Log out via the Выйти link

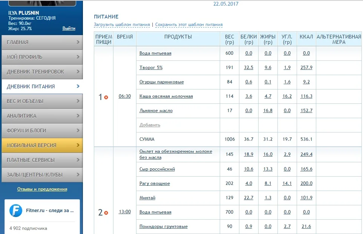point(69,28)
